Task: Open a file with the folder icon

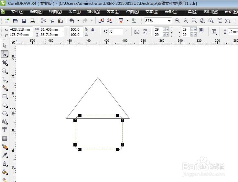Action: [15, 21]
